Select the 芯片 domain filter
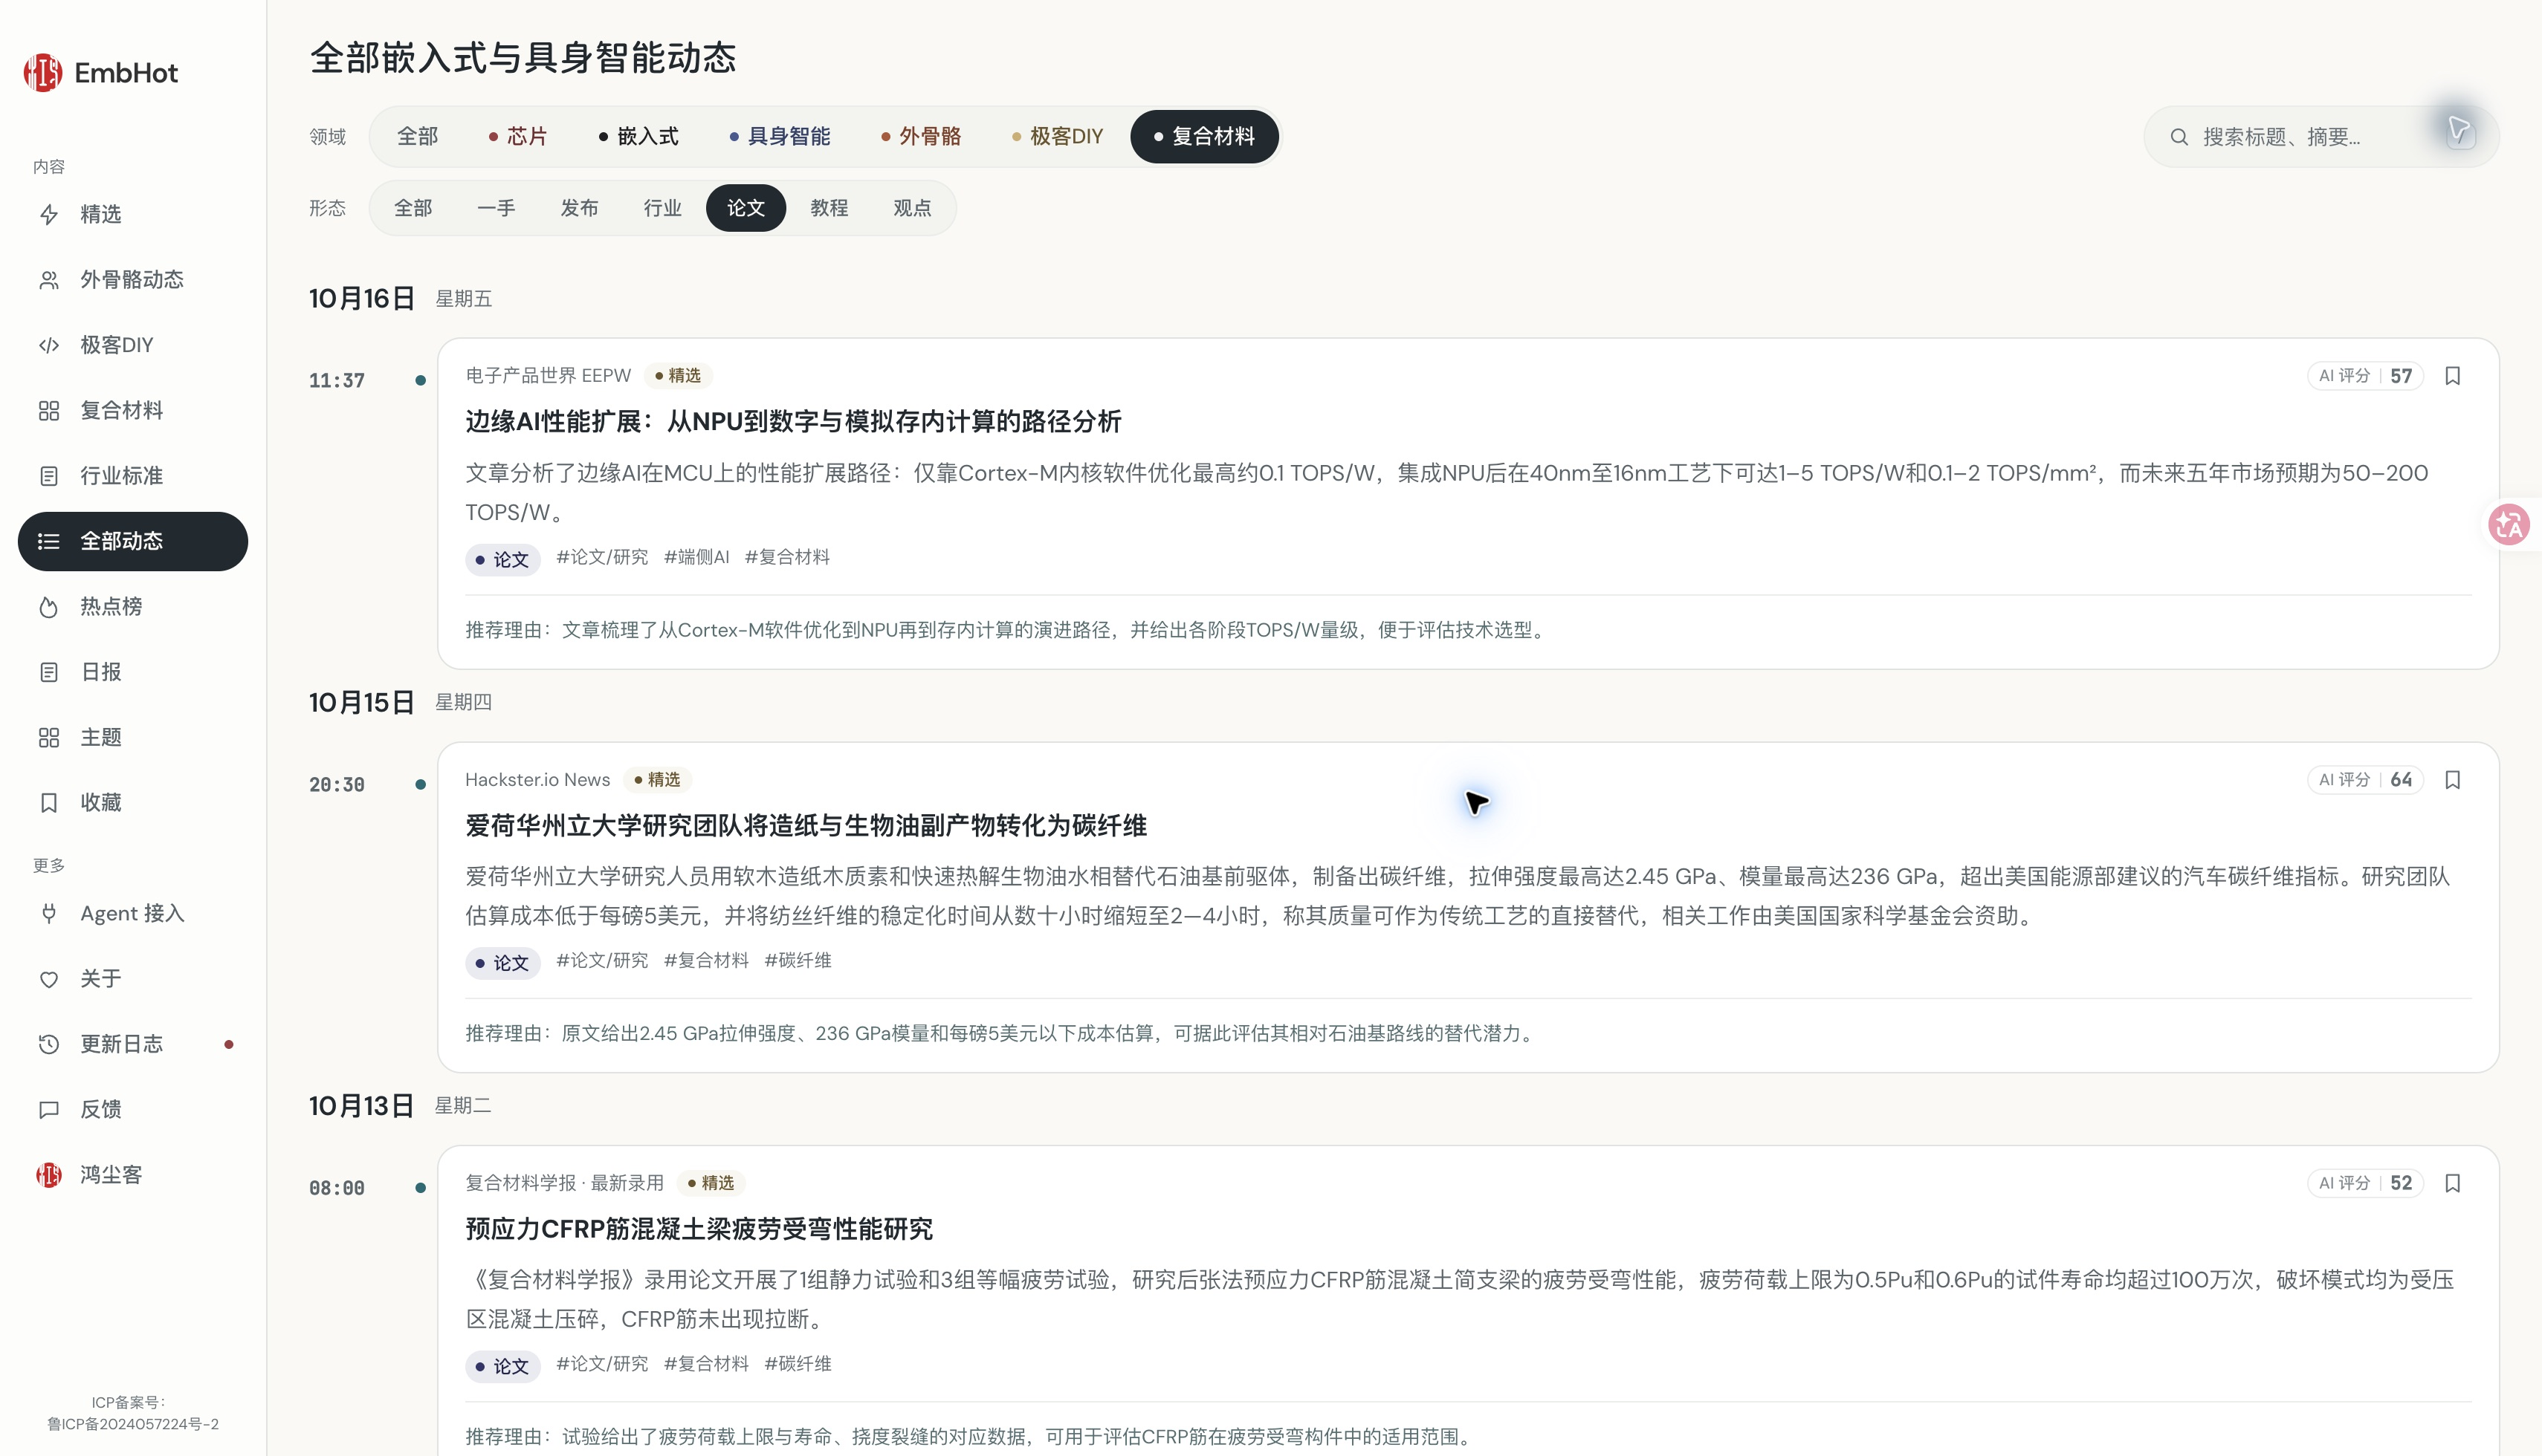 [517, 136]
